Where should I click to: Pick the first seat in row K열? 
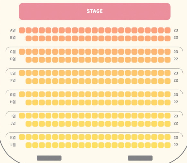click(x=22, y=137)
